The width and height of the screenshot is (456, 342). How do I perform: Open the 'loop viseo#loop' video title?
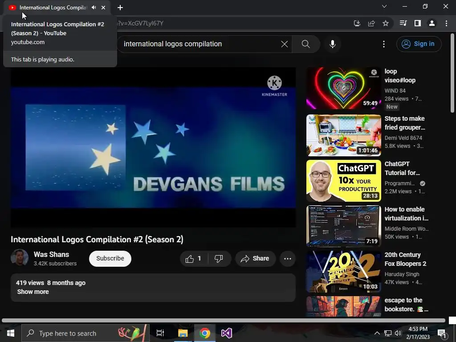[400, 76]
